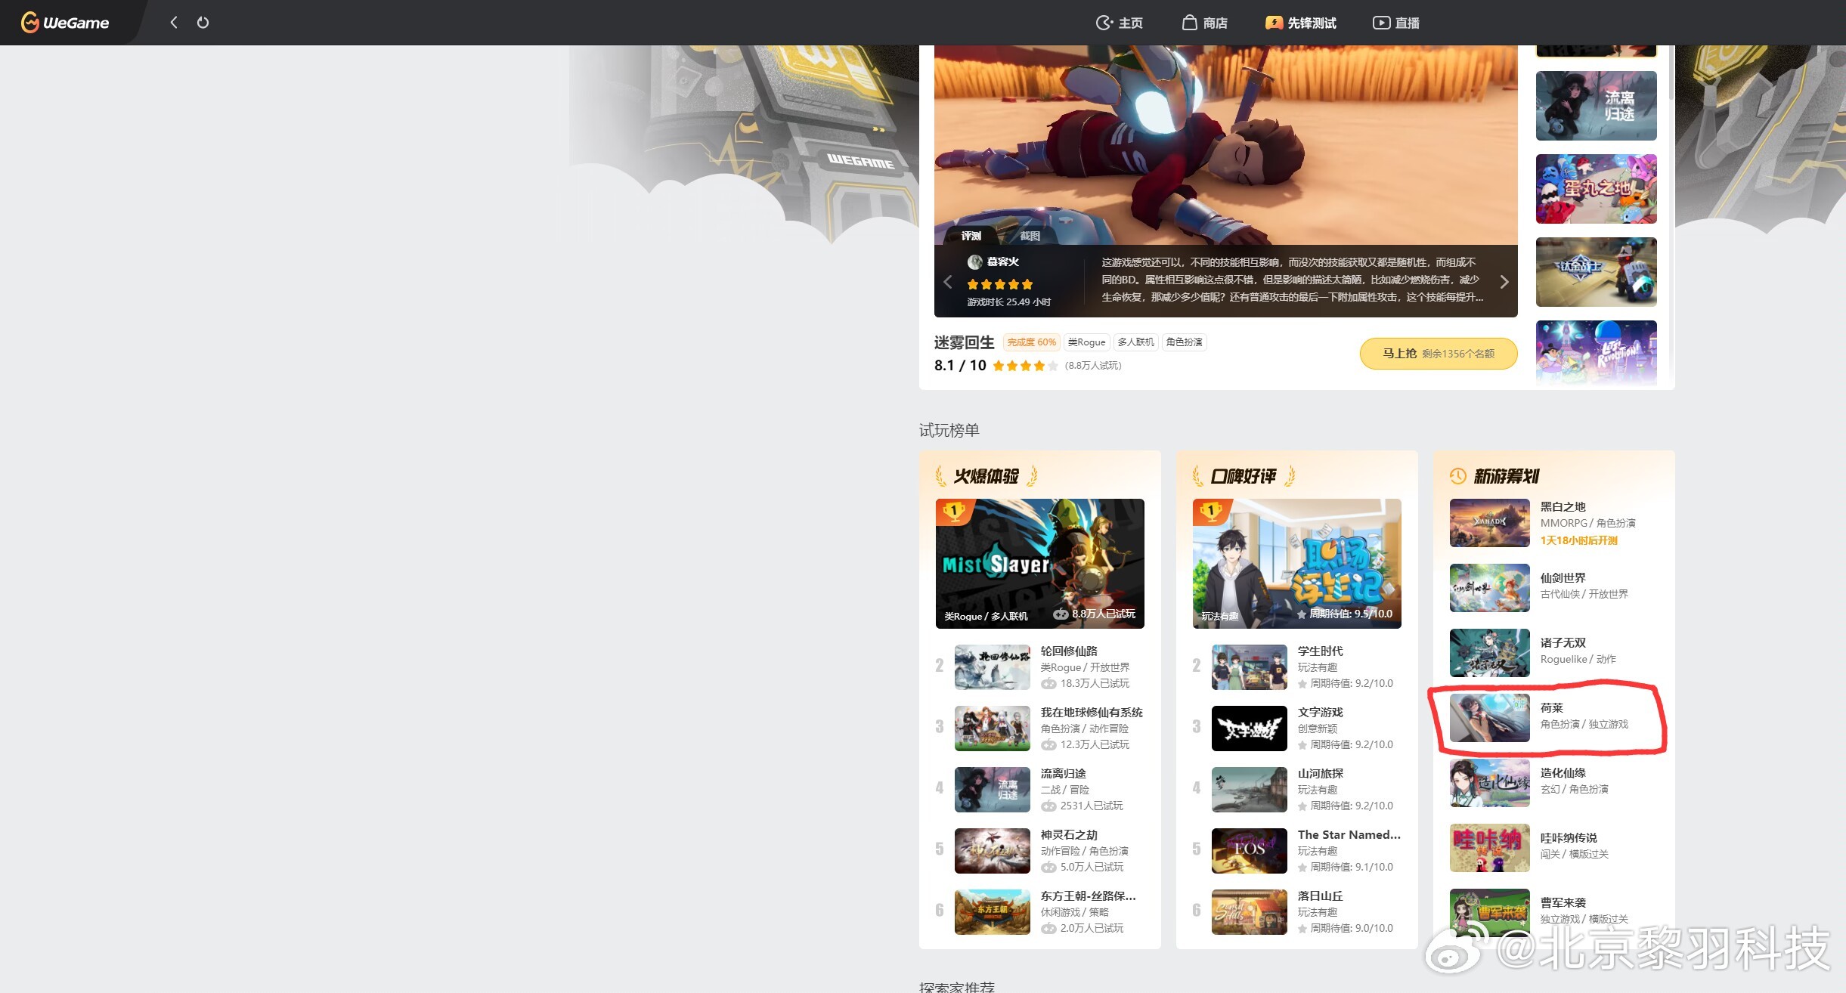Select the 类Rogue tag

coord(1087,342)
